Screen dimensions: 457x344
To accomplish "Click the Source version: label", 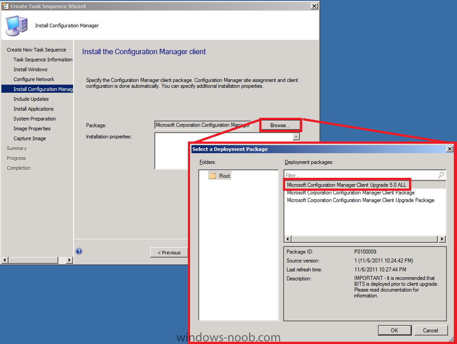I will pyautogui.click(x=303, y=261).
